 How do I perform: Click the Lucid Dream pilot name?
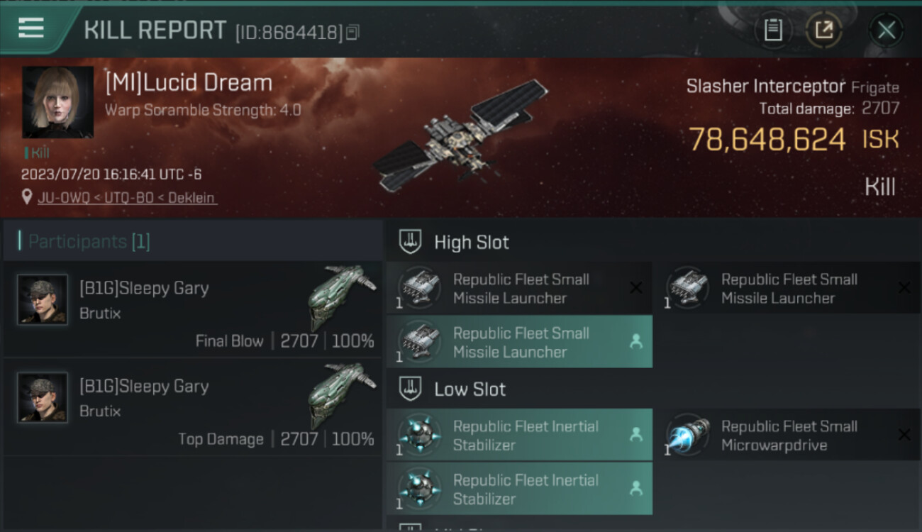(x=189, y=83)
